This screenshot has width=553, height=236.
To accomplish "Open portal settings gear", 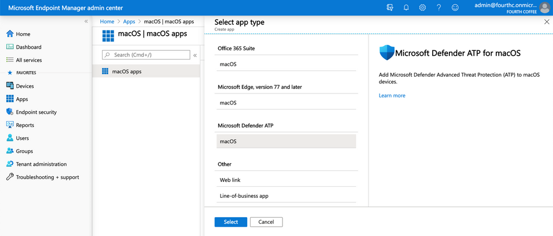I will tap(422, 7).
